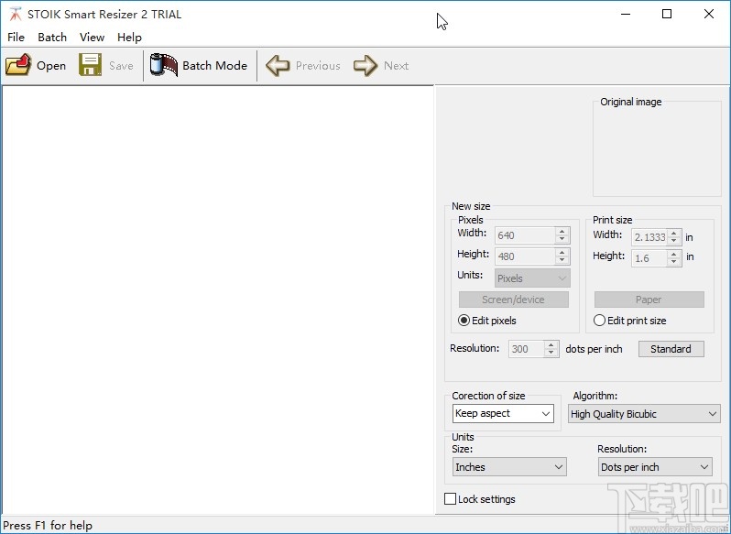The image size is (731, 534).
Task: Increase pixel Width with up spinner arrow
Action: click(x=562, y=232)
